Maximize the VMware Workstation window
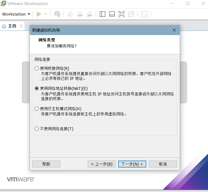 (x=188, y=3)
